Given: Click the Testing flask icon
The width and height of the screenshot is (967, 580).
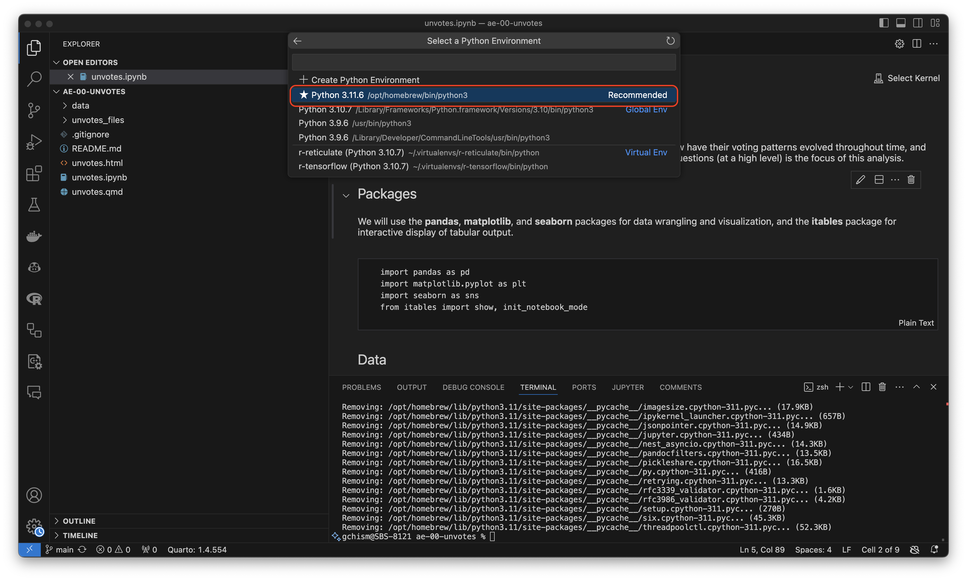Looking at the screenshot, I should 34,205.
